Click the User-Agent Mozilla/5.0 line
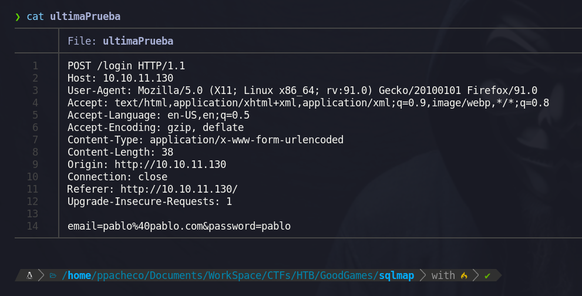Viewport: 582px width, 296px height. (302, 90)
